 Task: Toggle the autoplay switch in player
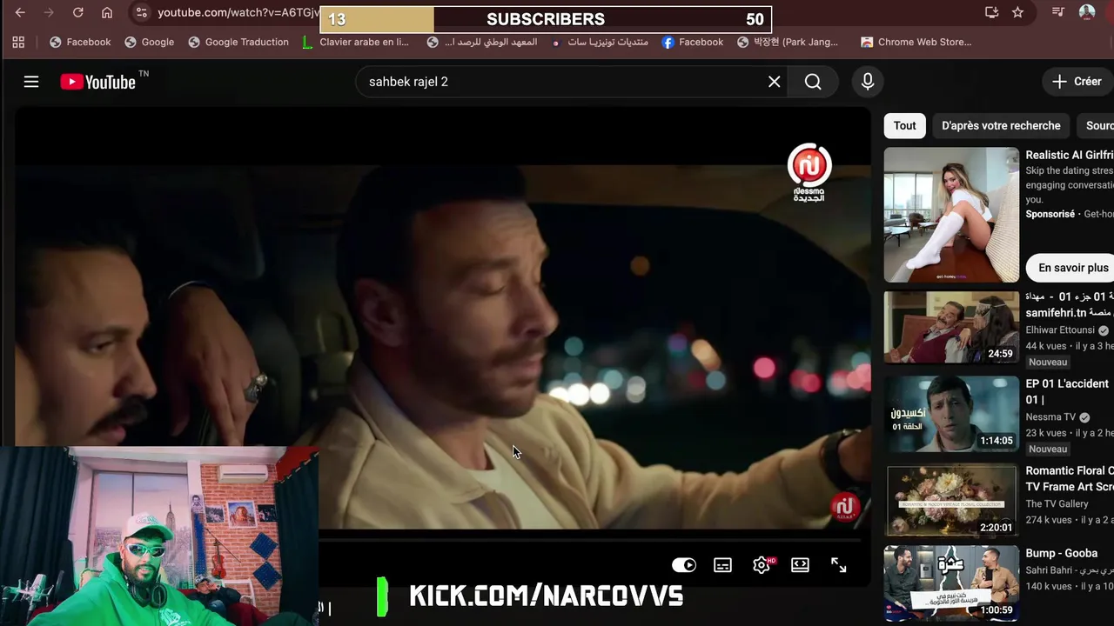click(684, 565)
